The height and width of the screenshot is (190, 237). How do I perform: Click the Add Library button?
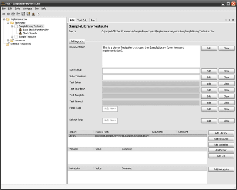(221, 133)
